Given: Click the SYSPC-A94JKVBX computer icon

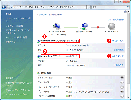Looking at the screenshot, I should click(57, 26).
